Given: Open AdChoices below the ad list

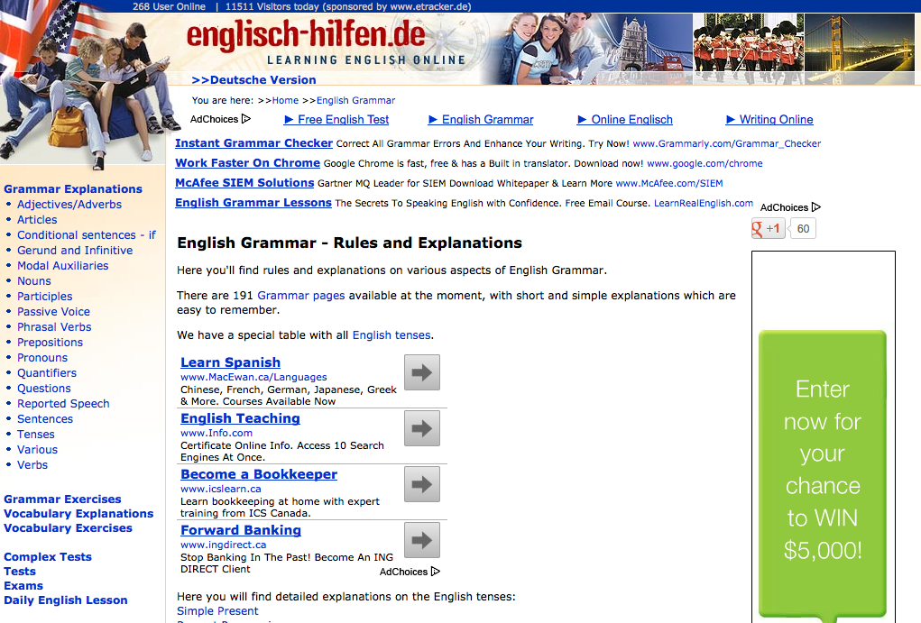Looking at the screenshot, I should tap(409, 571).
